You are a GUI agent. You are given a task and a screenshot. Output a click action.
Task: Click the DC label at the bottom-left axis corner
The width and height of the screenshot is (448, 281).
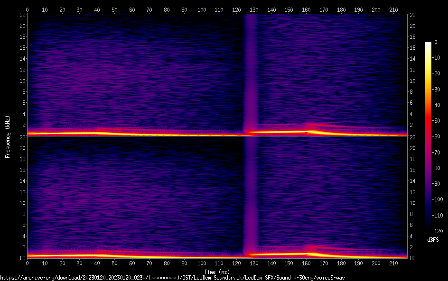pos(22,258)
